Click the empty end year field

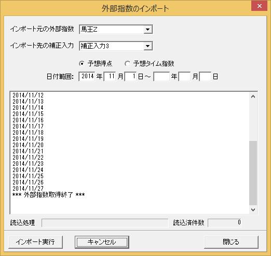coord(161,76)
